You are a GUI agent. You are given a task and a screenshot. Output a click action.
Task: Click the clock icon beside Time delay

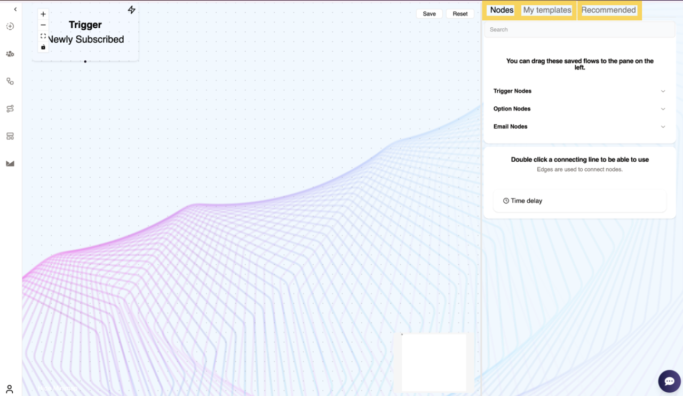tap(506, 201)
